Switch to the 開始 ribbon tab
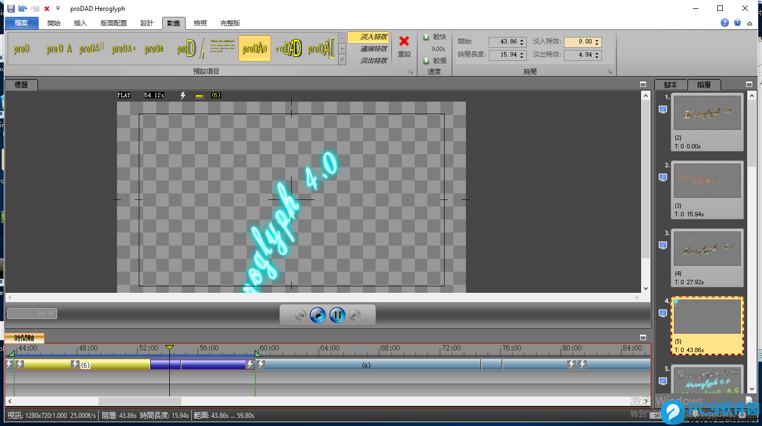762x426 pixels. coord(54,23)
